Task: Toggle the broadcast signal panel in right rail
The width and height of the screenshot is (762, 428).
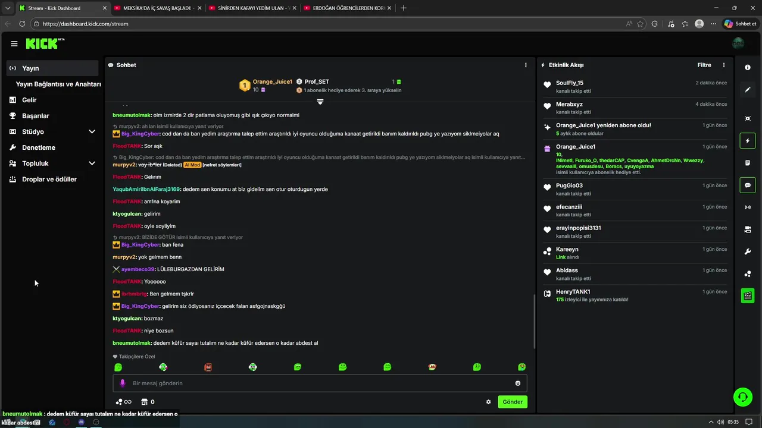Action: tap(748, 207)
